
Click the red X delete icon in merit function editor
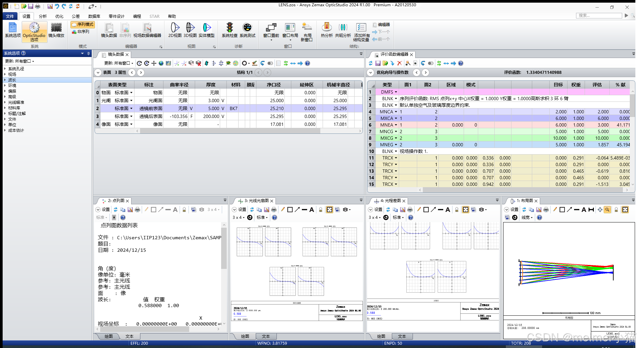pyautogui.click(x=400, y=63)
